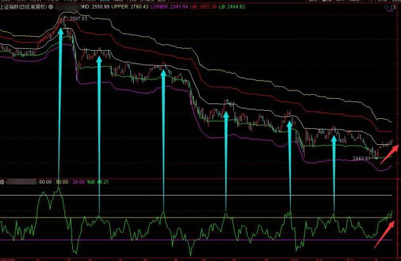Viewport: 401px width, 261px height.
Task: Select the 2440.91 low price marker
Action: click(x=362, y=158)
